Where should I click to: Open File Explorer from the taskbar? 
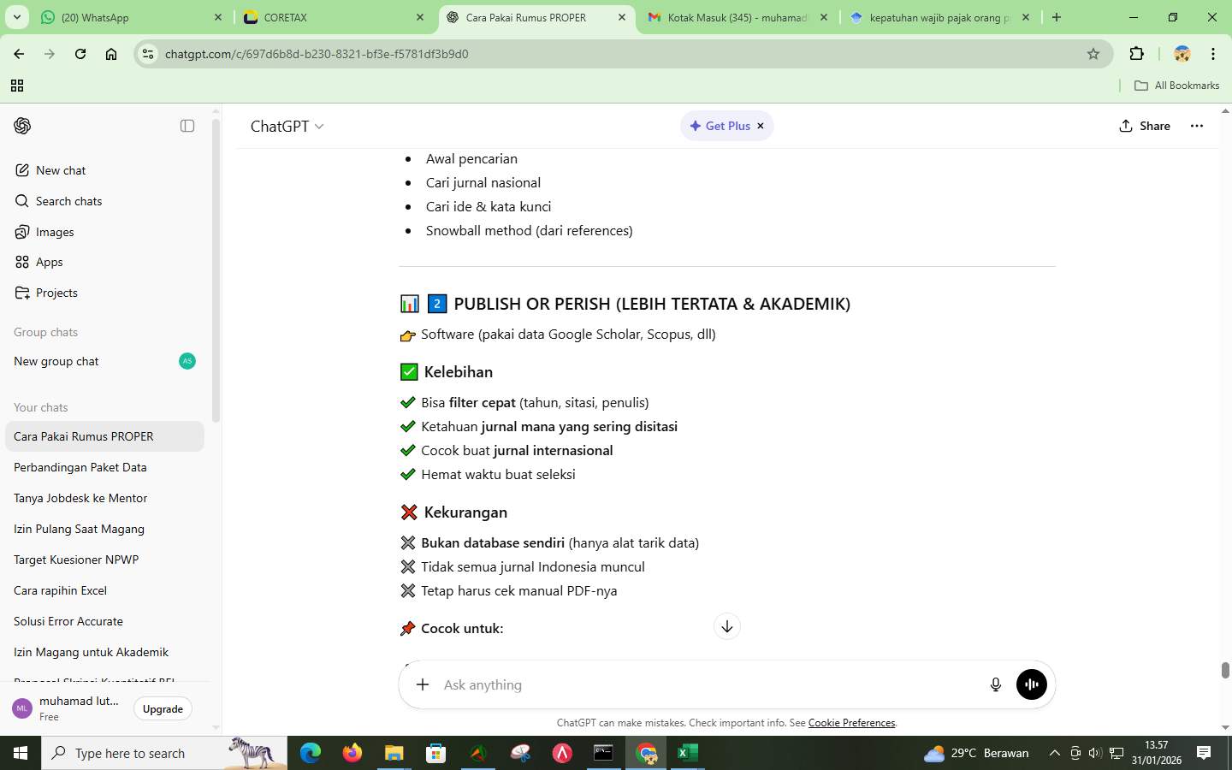pyautogui.click(x=393, y=754)
